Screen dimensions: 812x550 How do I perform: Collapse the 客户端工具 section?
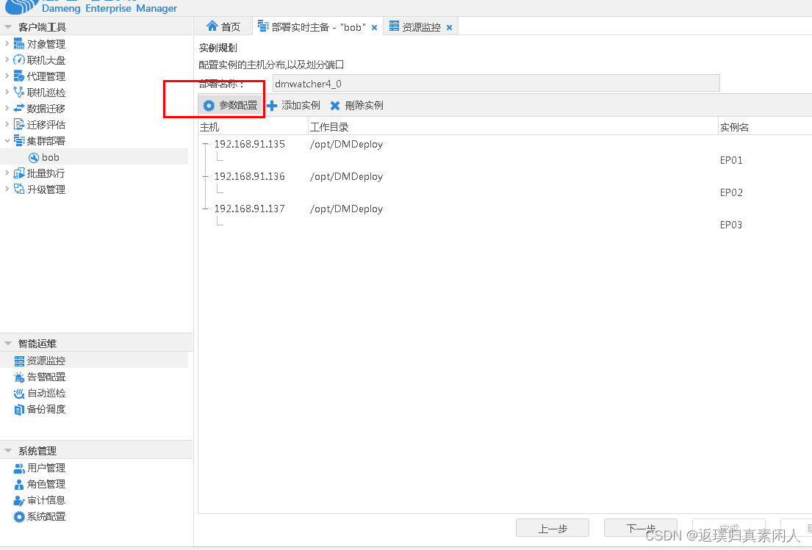pos(8,27)
